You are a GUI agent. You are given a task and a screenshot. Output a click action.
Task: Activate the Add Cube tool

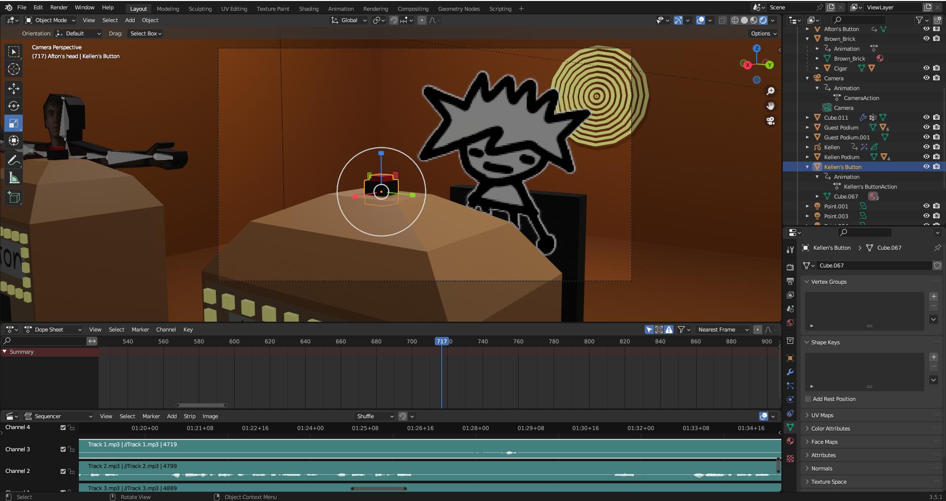[13, 198]
